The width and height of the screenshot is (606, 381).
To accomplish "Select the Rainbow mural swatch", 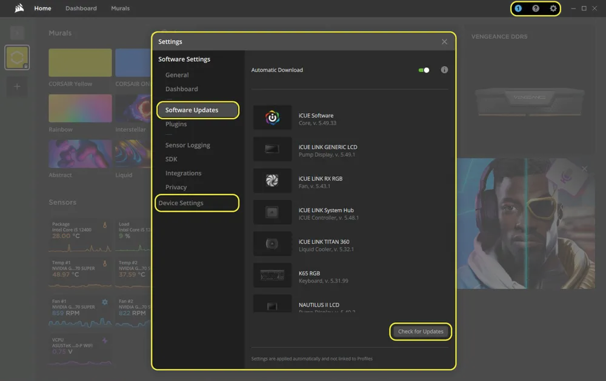I will 80,108.
